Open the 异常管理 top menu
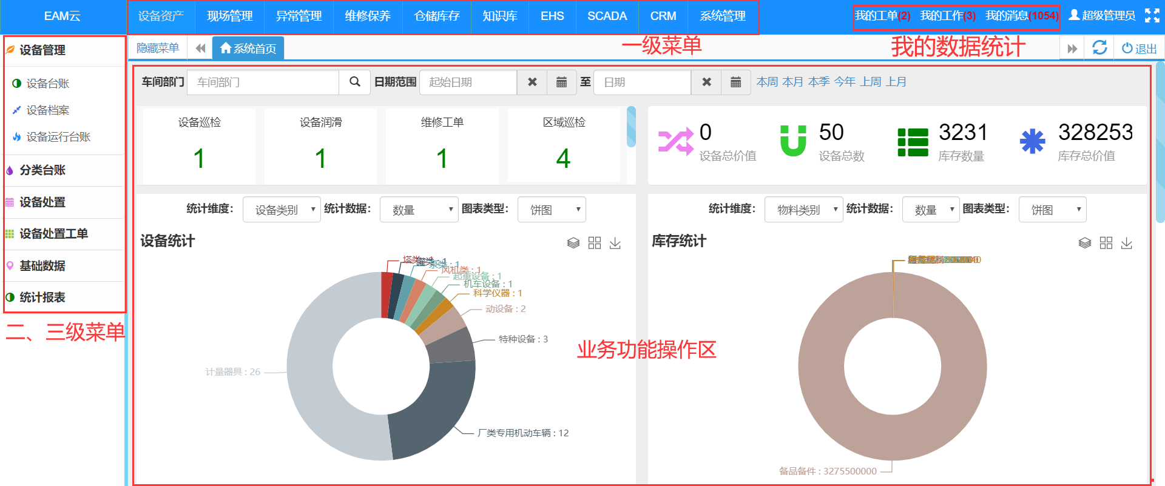This screenshot has height=486, width=1165. (x=299, y=16)
